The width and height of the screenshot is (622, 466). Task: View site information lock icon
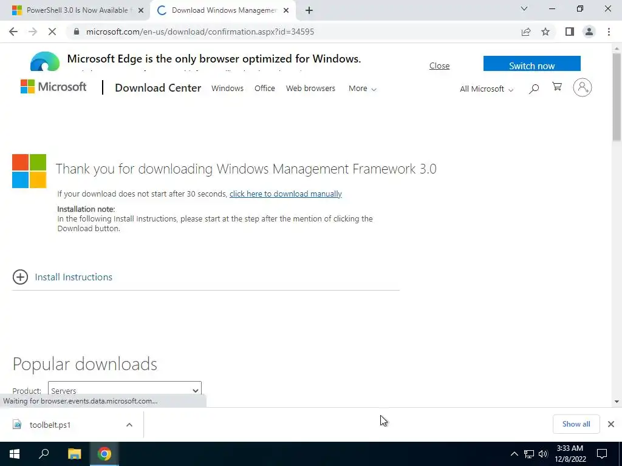click(x=77, y=32)
